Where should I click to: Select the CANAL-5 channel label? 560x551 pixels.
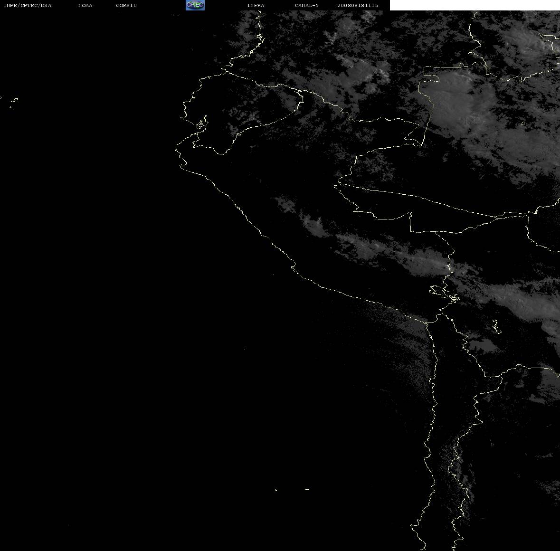pyautogui.click(x=307, y=5)
